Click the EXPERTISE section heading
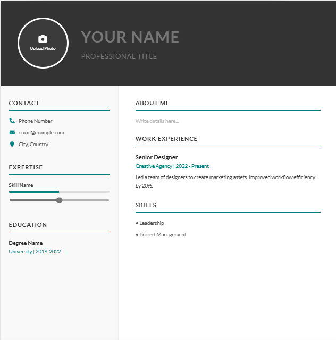This screenshot has width=336, height=340. tap(26, 167)
